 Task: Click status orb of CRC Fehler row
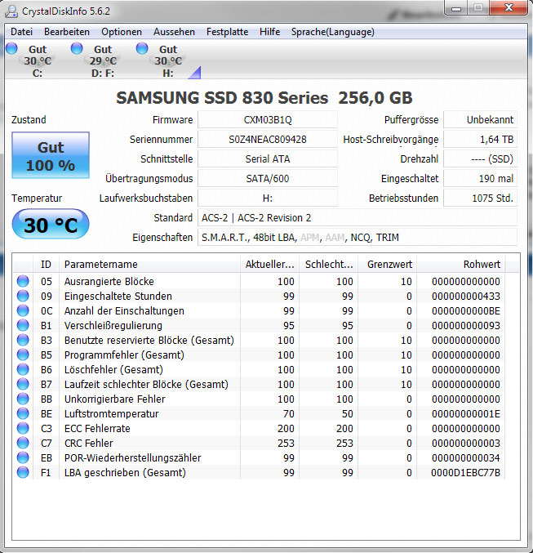click(x=23, y=443)
